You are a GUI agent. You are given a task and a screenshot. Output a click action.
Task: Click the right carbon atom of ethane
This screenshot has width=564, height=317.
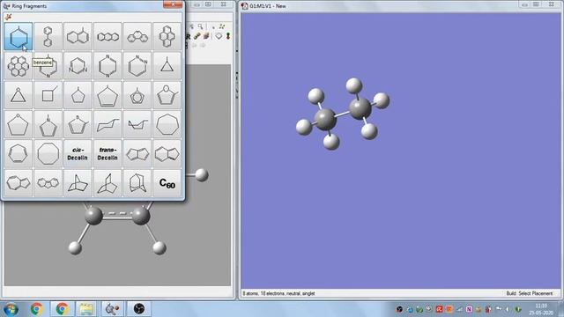click(360, 108)
